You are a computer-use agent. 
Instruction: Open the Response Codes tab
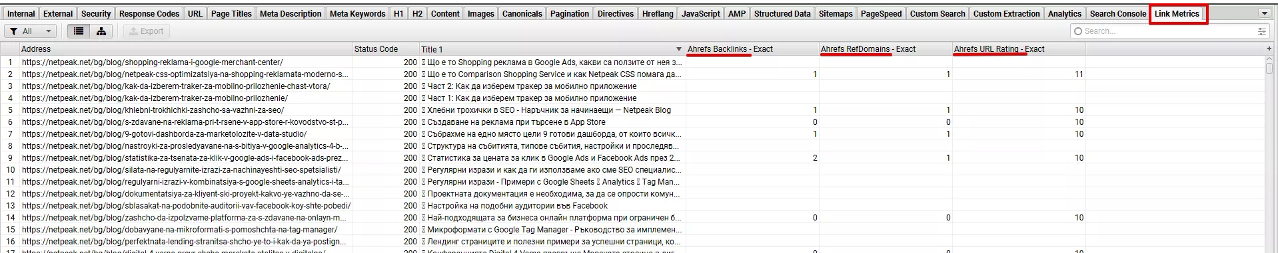(149, 13)
